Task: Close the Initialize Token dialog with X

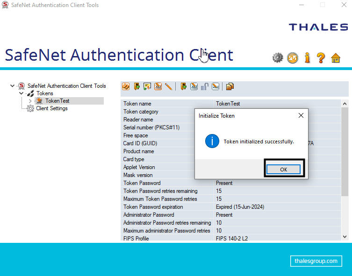Action: (301, 115)
